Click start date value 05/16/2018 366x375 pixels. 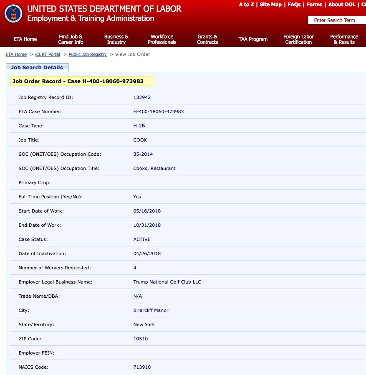(x=147, y=211)
